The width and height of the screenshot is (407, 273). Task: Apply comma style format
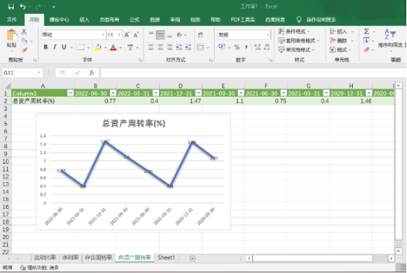[246, 47]
